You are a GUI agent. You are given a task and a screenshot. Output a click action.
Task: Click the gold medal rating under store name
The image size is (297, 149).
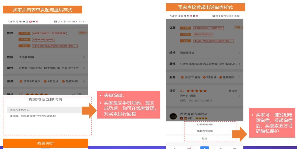[202, 118]
